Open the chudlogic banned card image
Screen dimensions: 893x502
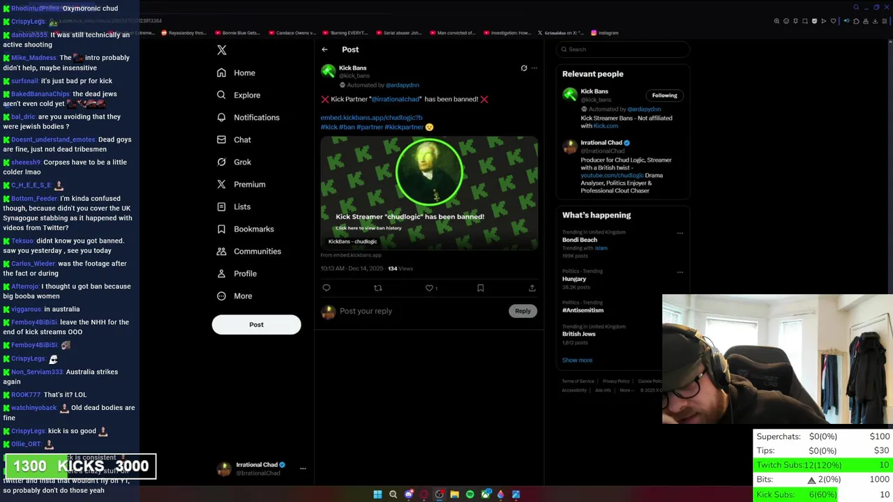tap(429, 193)
